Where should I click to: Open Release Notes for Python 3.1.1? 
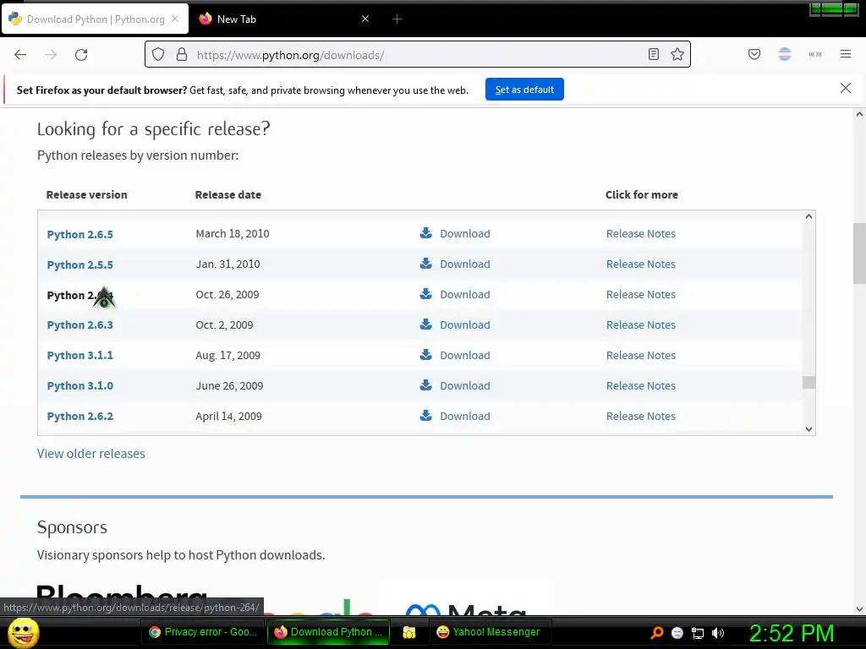641,356
